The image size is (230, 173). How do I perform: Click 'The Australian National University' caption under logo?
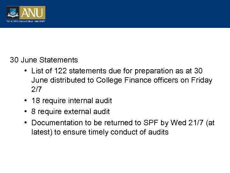pos(26,21)
